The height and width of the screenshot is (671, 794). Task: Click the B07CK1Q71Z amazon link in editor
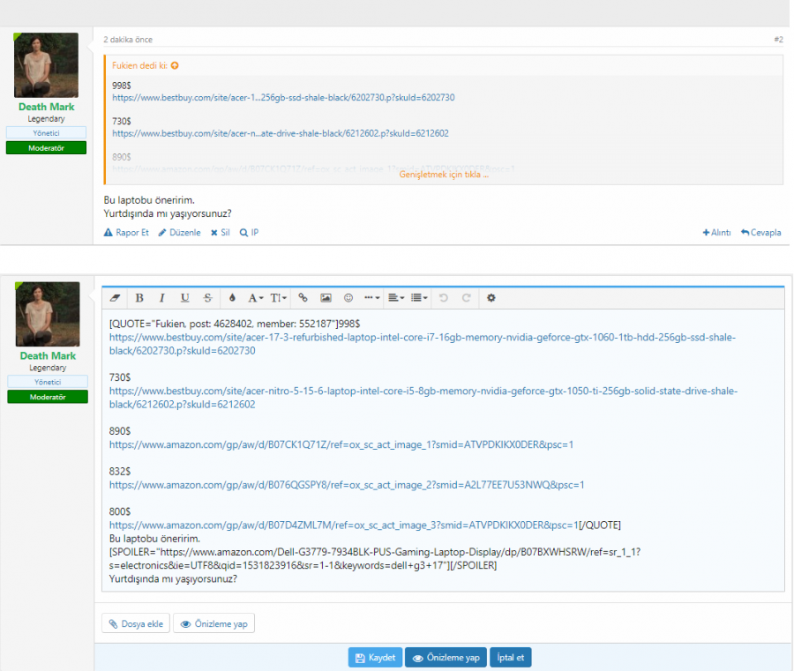[341, 444]
